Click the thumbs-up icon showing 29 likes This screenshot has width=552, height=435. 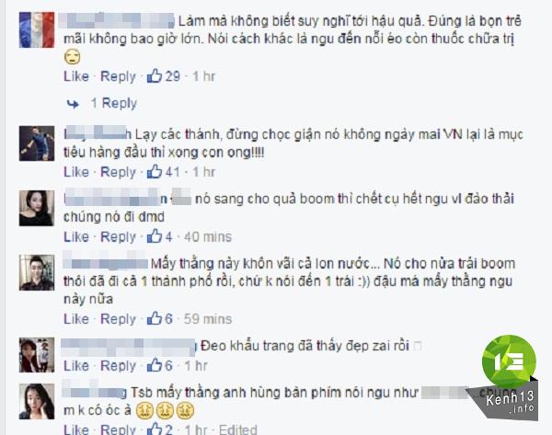[155, 75]
